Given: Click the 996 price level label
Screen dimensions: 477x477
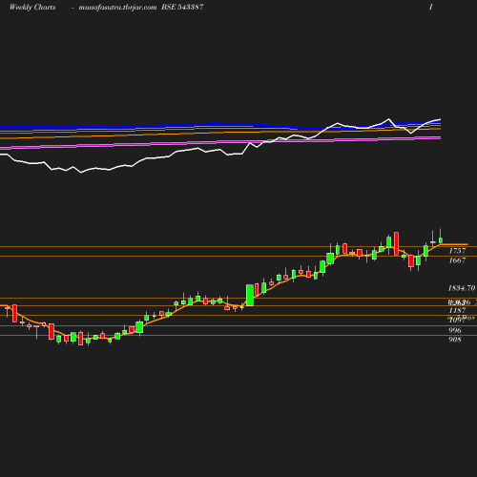Looking at the screenshot, I should tap(455, 330).
